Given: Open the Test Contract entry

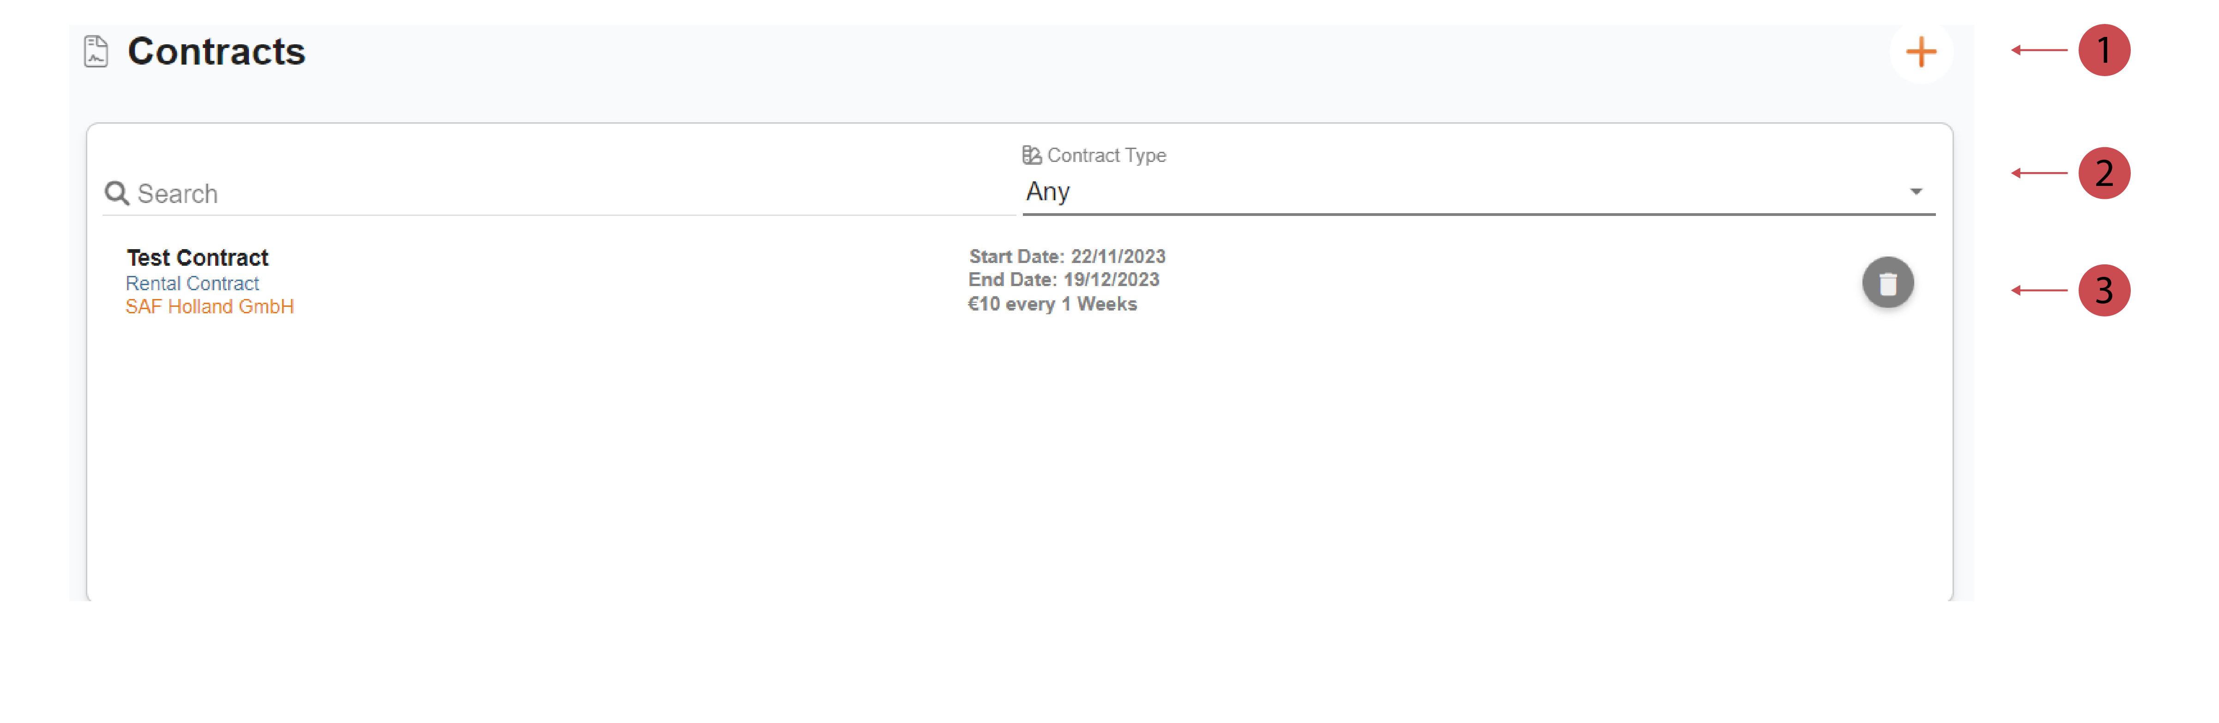Looking at the screenshot, I should [x=197, y=257].
